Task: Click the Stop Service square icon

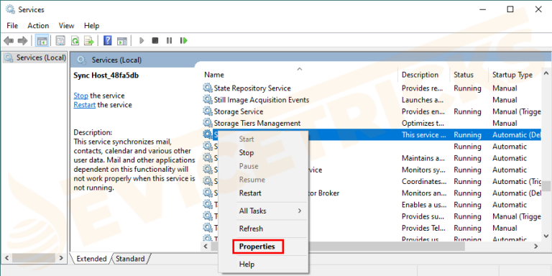Action: pos(155,41)
